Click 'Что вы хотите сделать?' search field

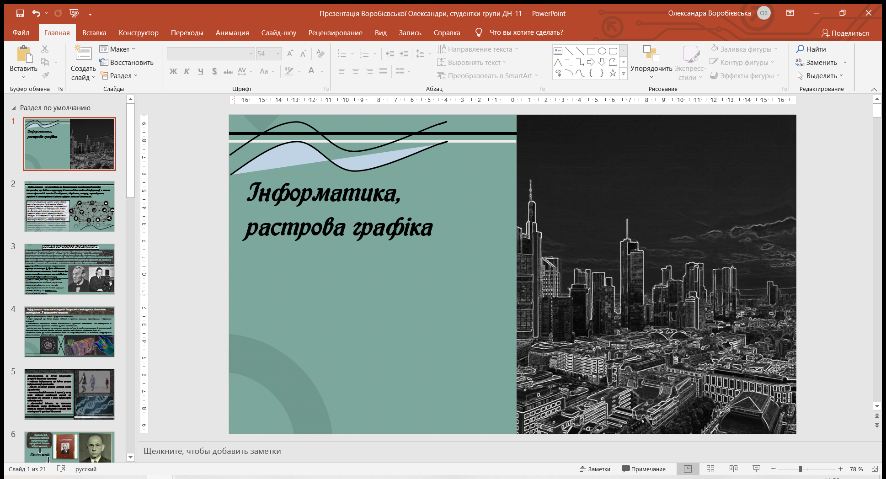coord(526,32)
